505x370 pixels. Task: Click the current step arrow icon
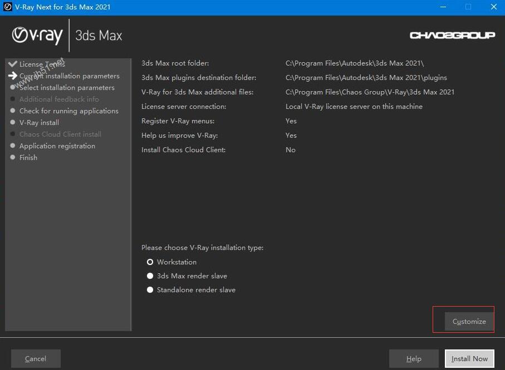click(13, 76)
